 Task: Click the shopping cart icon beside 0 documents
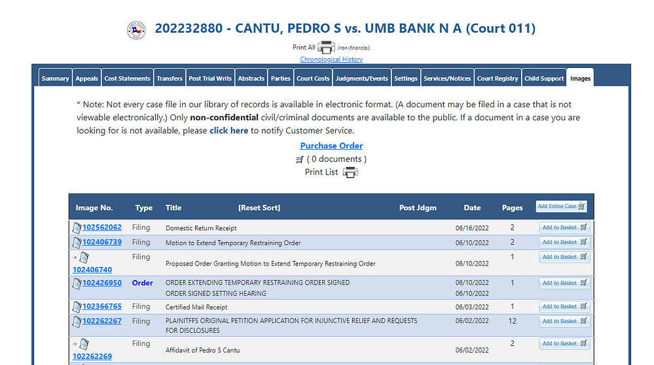[299, 160]
